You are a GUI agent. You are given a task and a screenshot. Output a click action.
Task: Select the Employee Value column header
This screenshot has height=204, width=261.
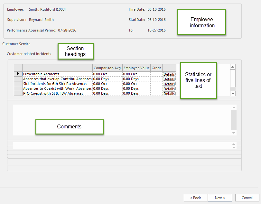pos(136,68)
